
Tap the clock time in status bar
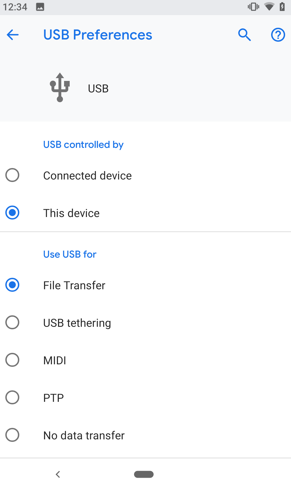pos(15,7)
